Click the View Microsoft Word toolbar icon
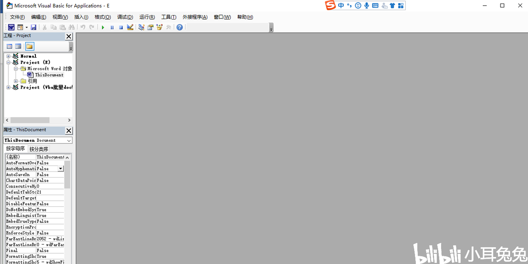The width and height of the screenshot is (528, 264). [x=11, y=27]
